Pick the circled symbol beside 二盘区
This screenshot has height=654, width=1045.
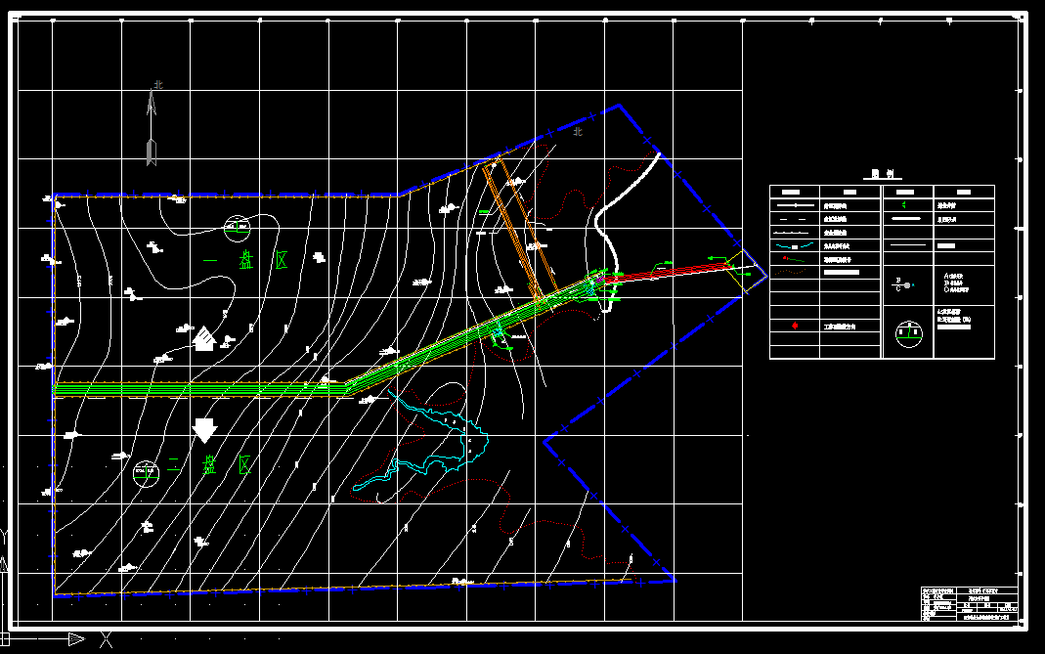point(146,474)
